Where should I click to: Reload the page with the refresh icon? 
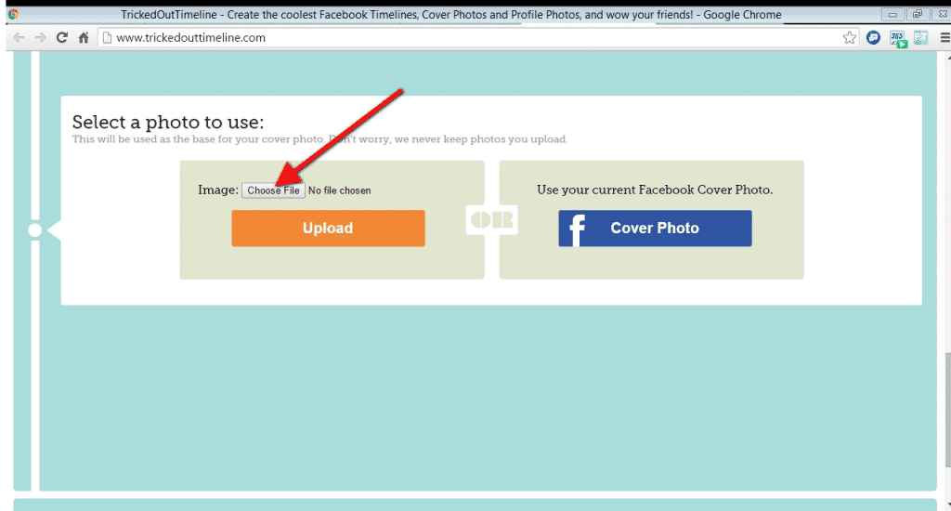tap(62, 37)
